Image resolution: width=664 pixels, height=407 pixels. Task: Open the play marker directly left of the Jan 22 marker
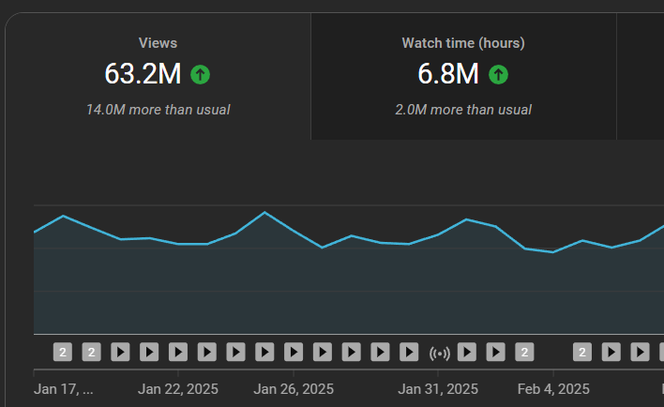pos(149,352)
